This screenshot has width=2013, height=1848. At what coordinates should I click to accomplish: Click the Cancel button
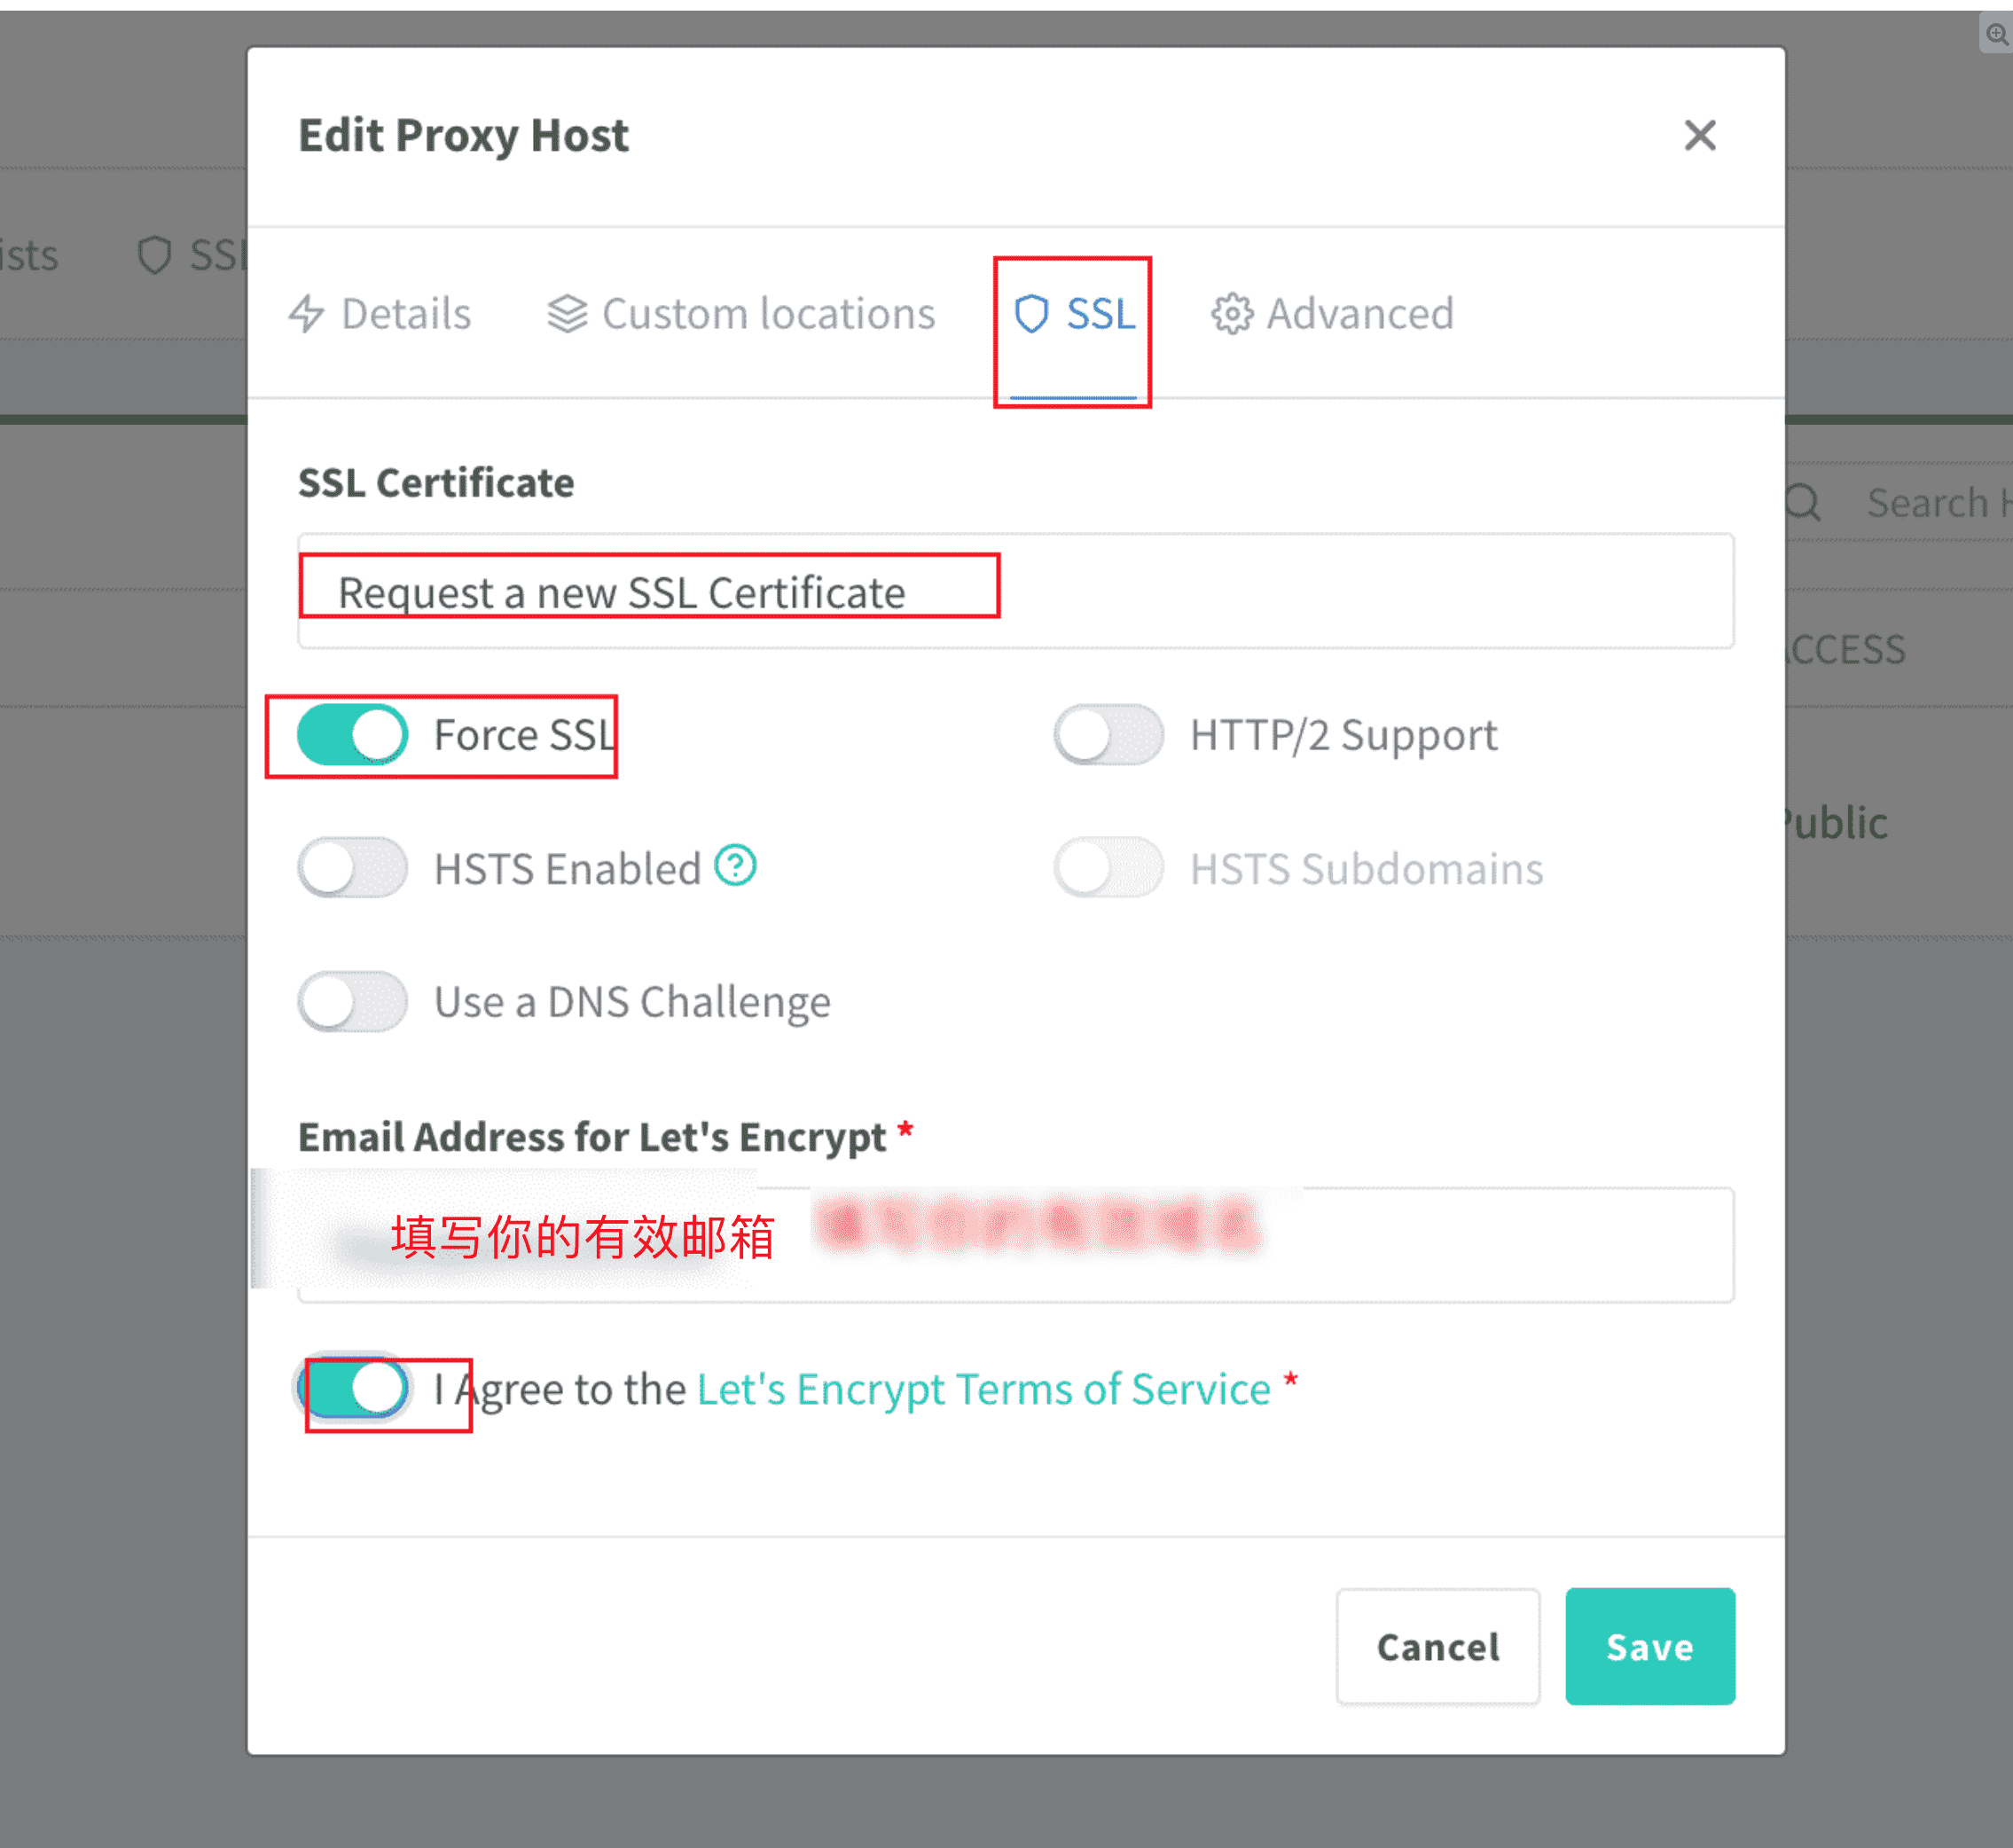coord(1437,1645)
